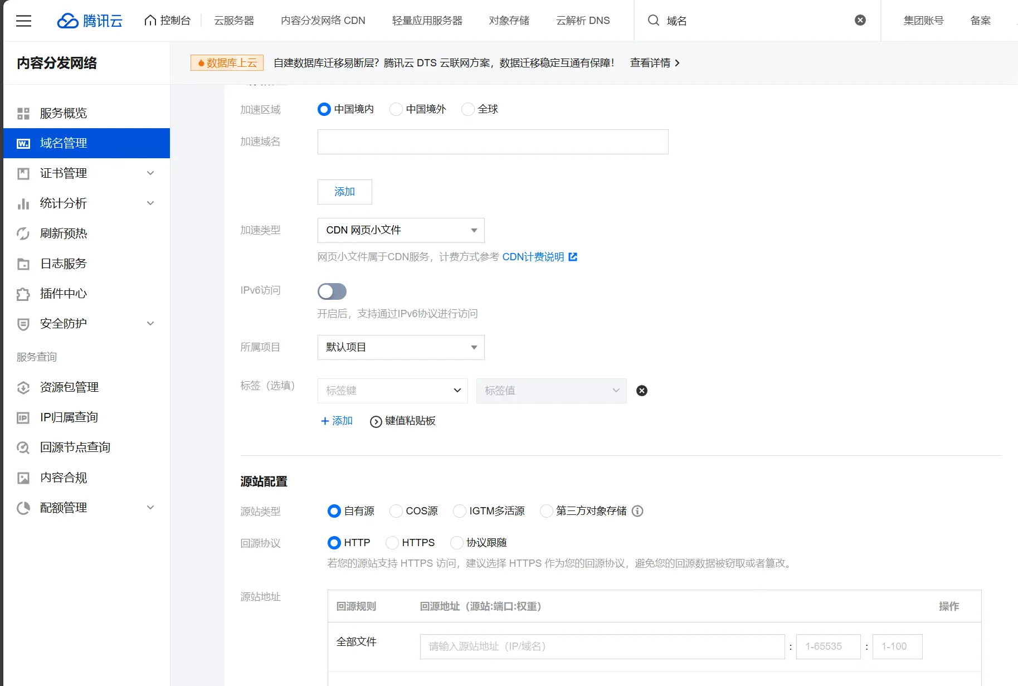
Task: Remove the tag row with X icon
Action: [x=641, y=391]
